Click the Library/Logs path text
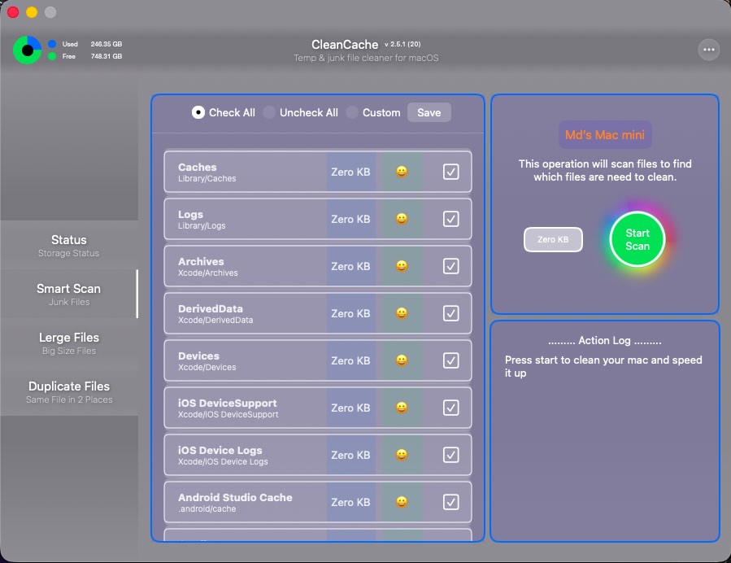 (202, 225)
